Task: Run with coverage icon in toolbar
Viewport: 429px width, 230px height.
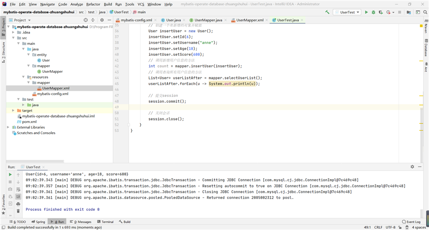Action: pyautogui.click(x=381, y=12)
